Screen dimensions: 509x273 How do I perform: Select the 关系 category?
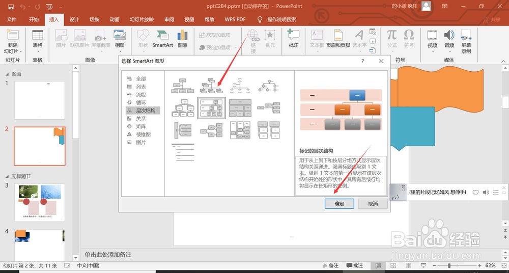pos(143,118)
